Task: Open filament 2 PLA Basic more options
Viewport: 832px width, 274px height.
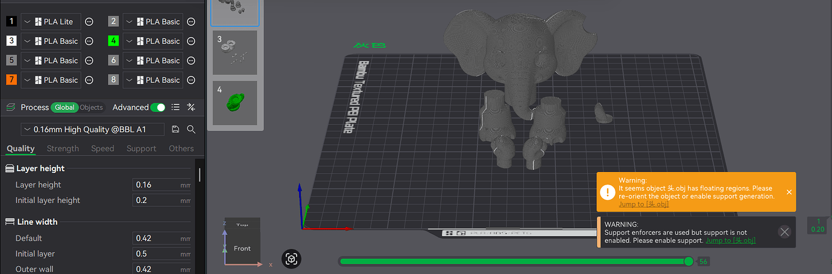Action: (x=191, y=22)
